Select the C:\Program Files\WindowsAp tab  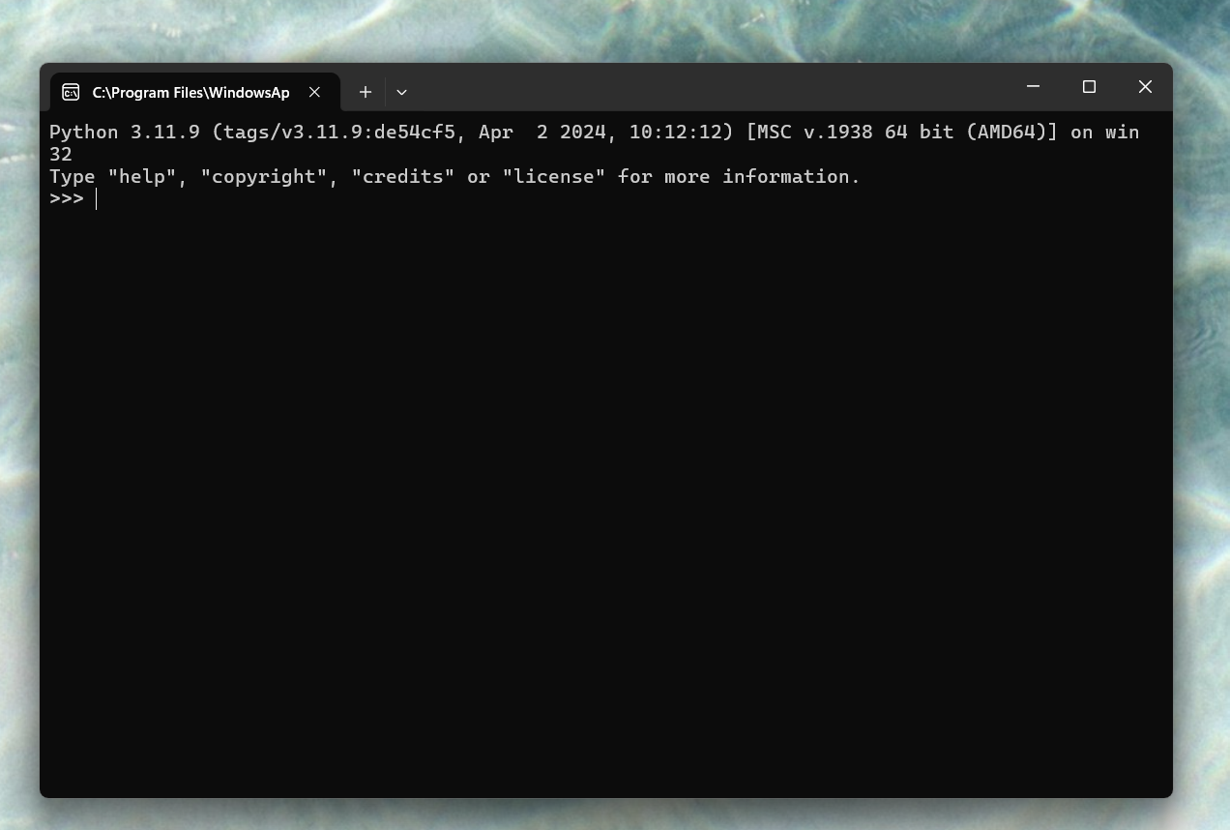(194, 92)
